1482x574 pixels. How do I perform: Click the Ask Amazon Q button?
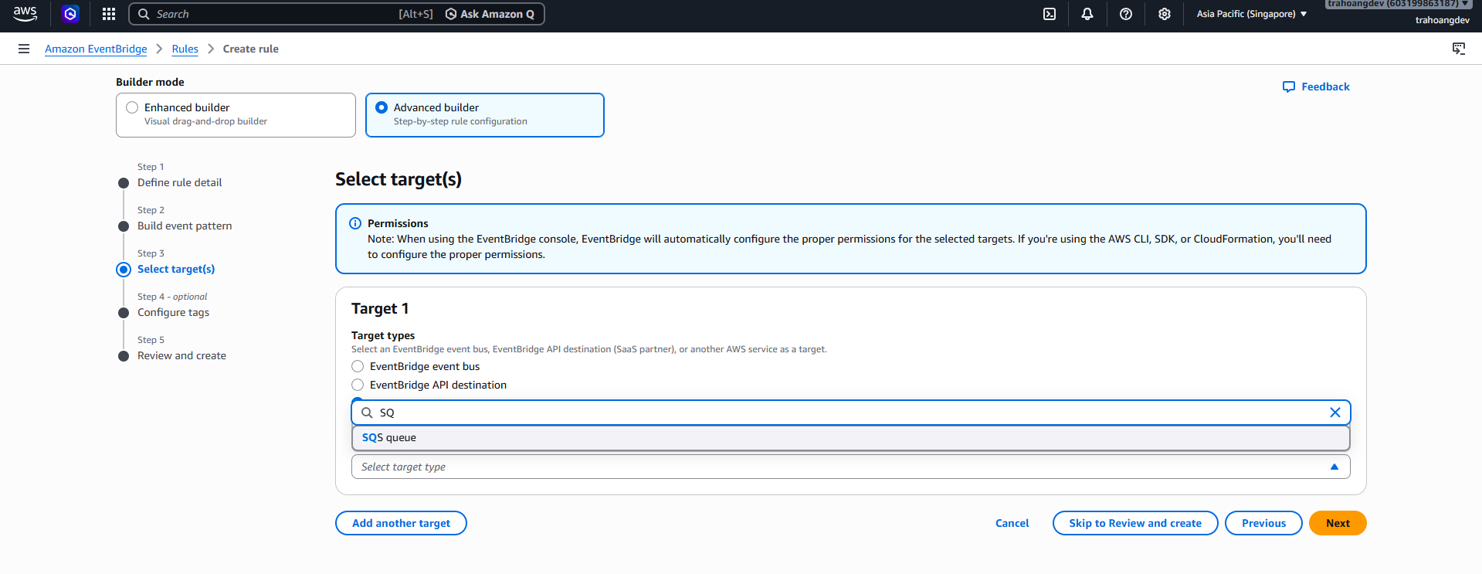coord(490,14)
